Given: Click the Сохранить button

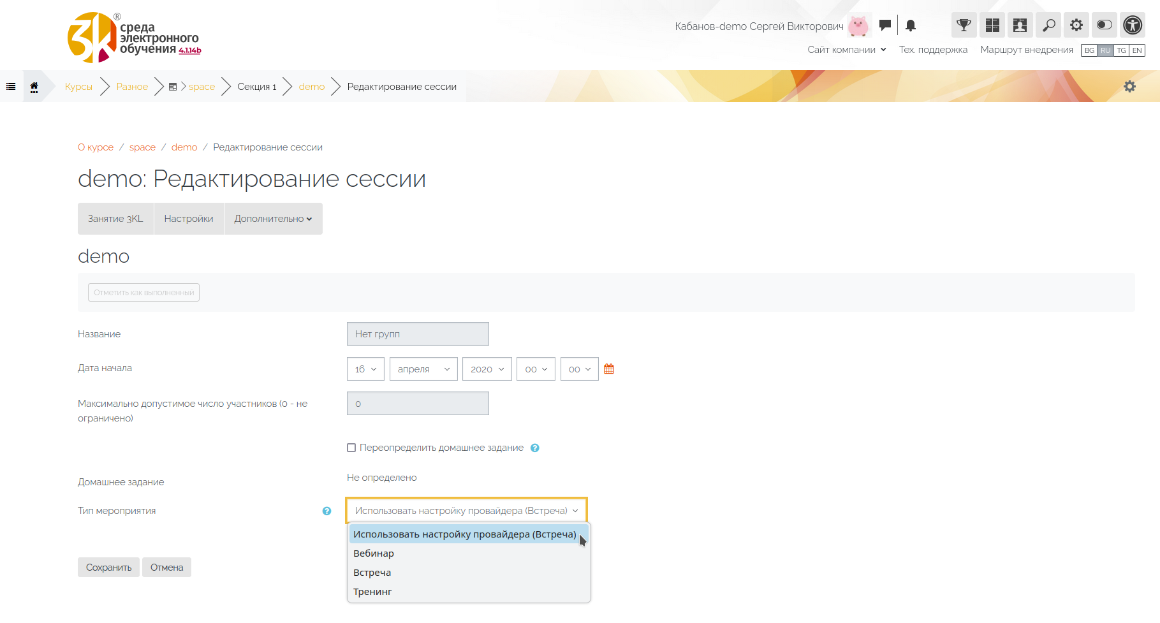Looking at the screenshot, I should pos(108,568).
